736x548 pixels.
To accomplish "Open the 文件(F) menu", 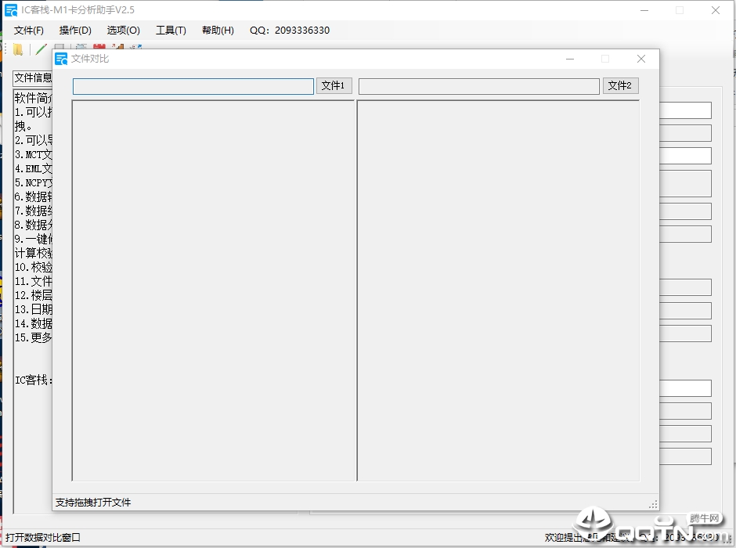I will pyautogui.click(x=29, y=31).
